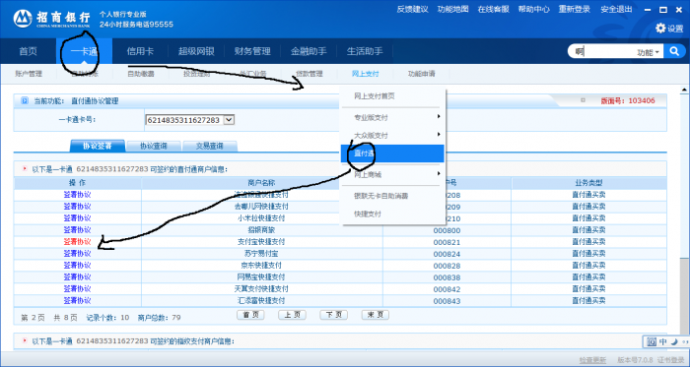Open 自助缴费 in the sub navigation
The width and height of the screenshot is (690, 367).
pos(141,74)
